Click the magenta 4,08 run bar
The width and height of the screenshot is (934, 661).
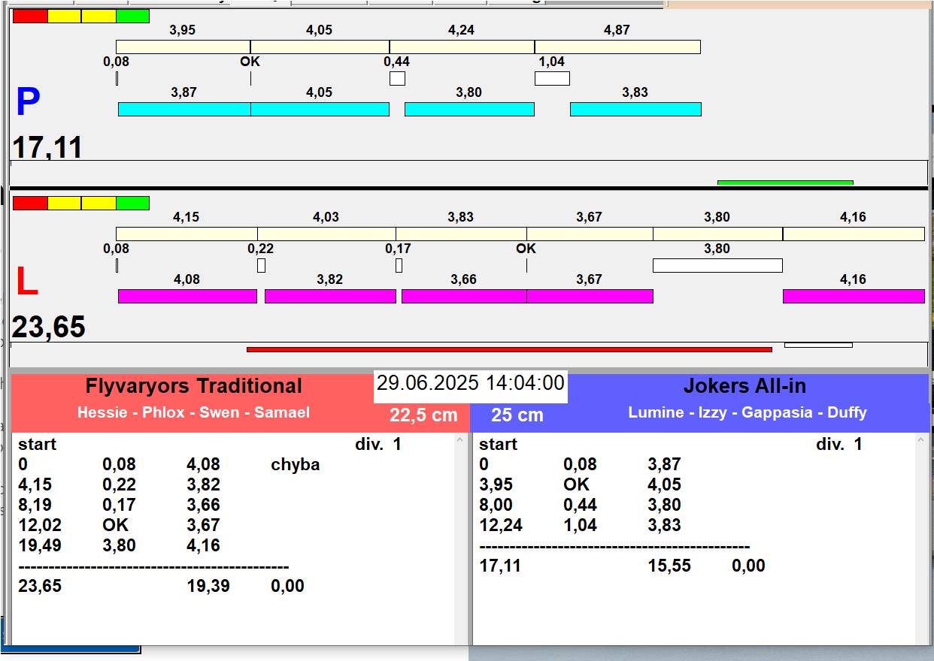pos(187,296)
